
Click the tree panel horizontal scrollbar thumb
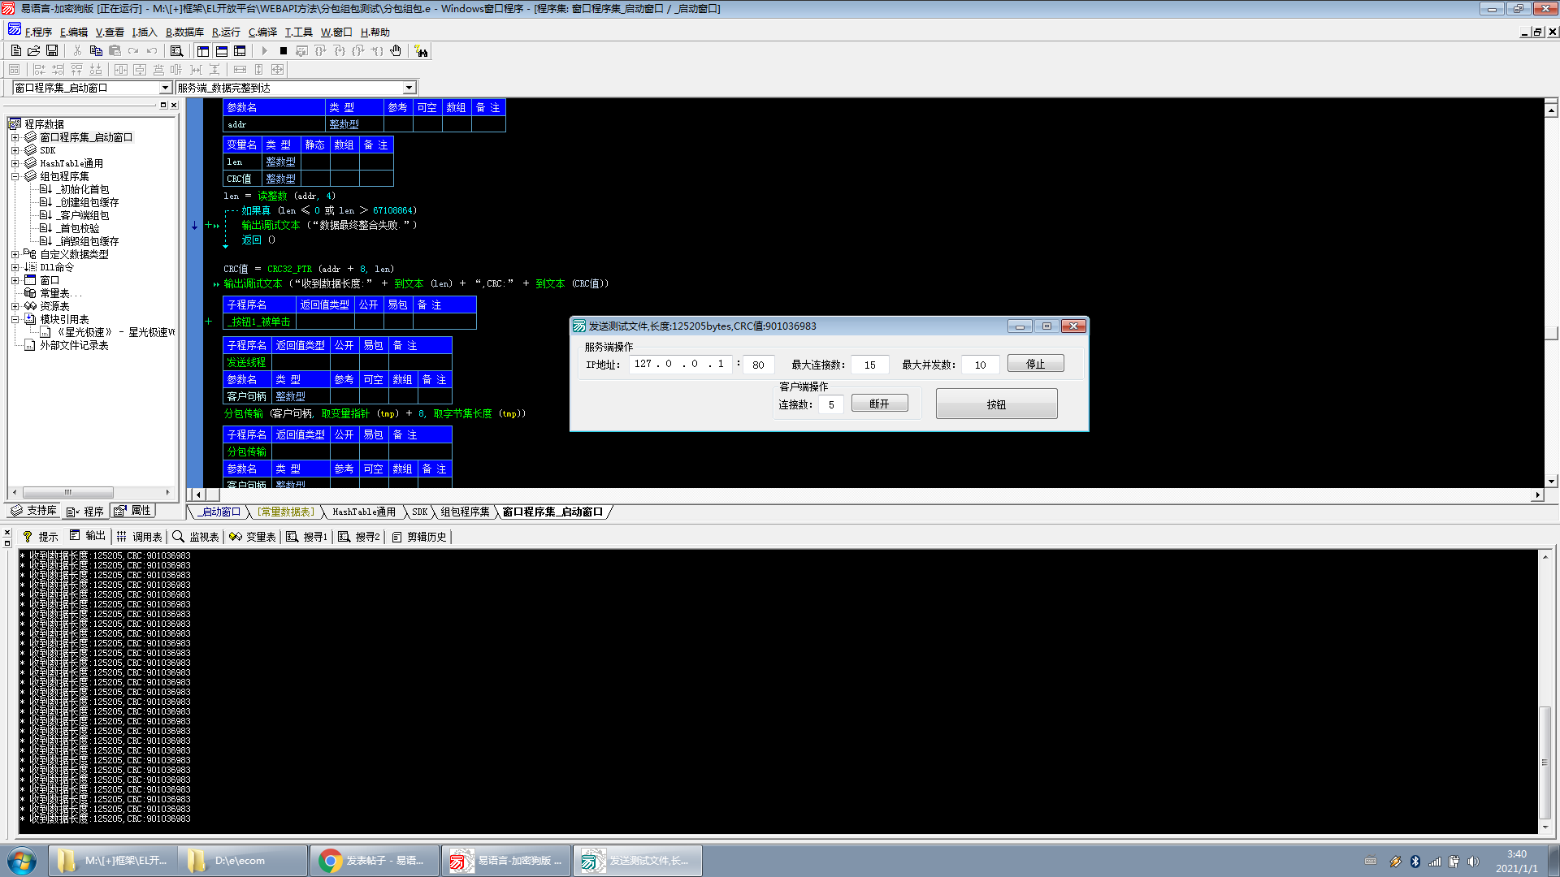(68, 492)
